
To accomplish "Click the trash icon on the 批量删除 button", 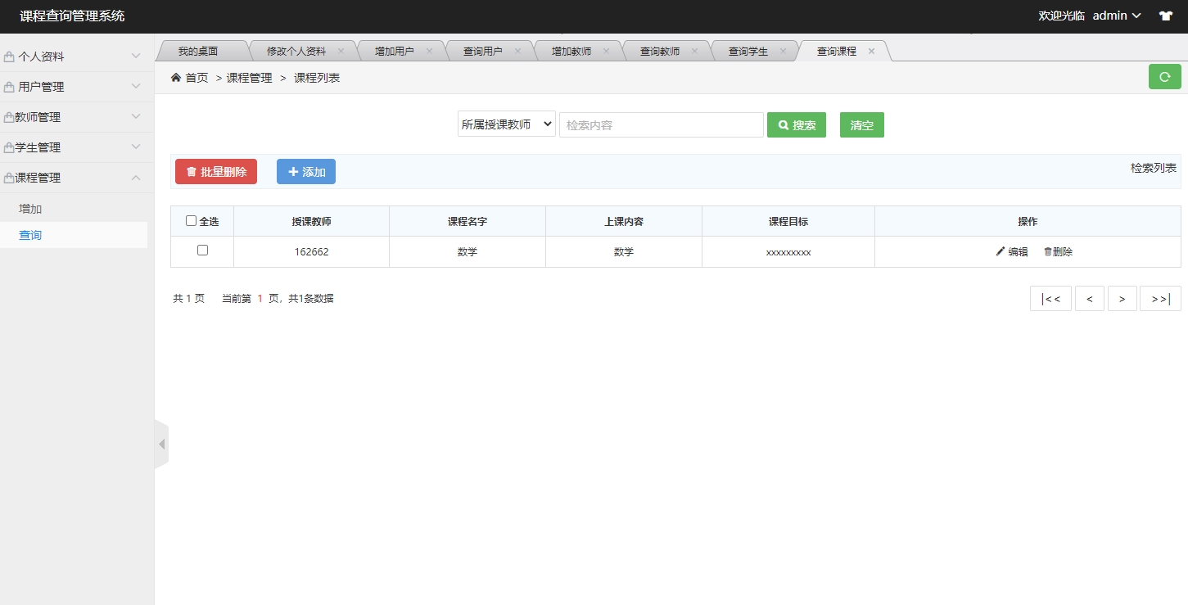I will pyautogui.click(x=190, y=171).
